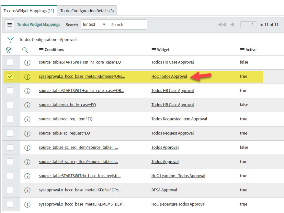Go to previous page arrow
Viewport: 284px width, 213px height.
point(232,25)
